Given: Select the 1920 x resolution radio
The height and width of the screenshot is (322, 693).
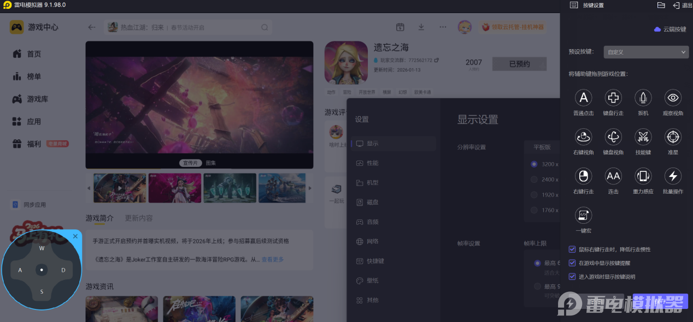Looking at the screenshot, I should (x=534, y=195).
